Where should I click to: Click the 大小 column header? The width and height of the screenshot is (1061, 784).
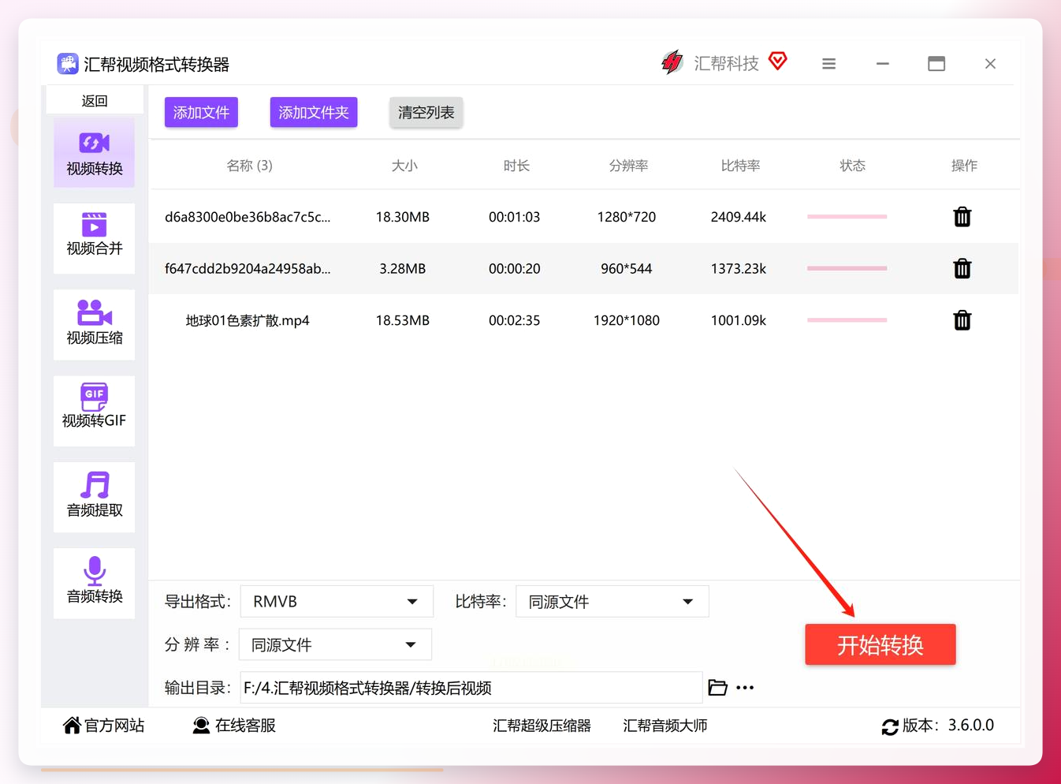tap(404, 166)
